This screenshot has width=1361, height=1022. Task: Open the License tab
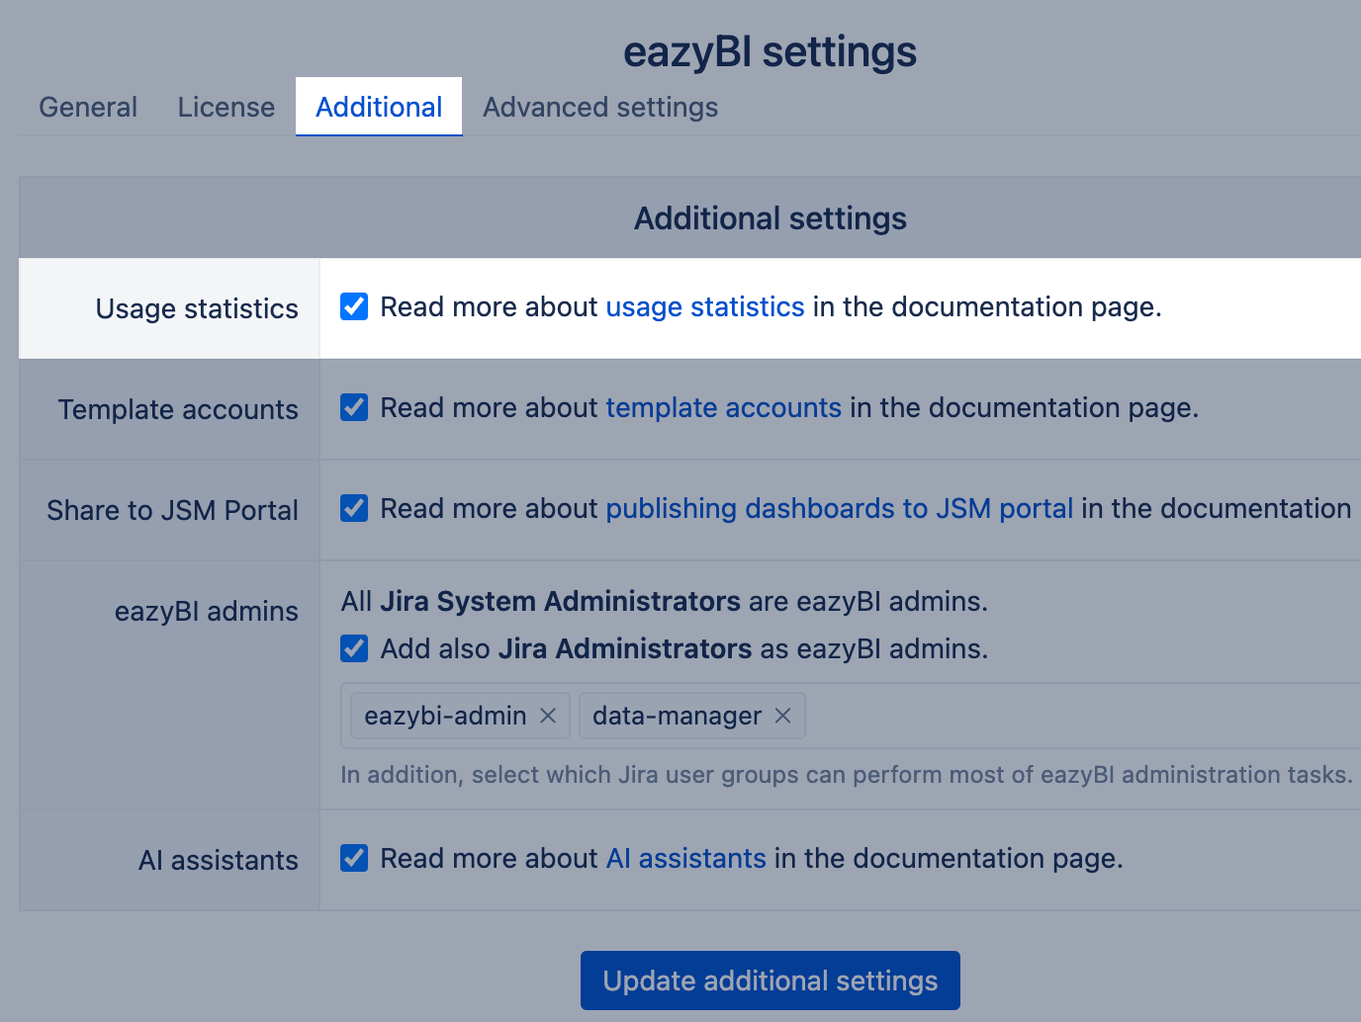227,107
